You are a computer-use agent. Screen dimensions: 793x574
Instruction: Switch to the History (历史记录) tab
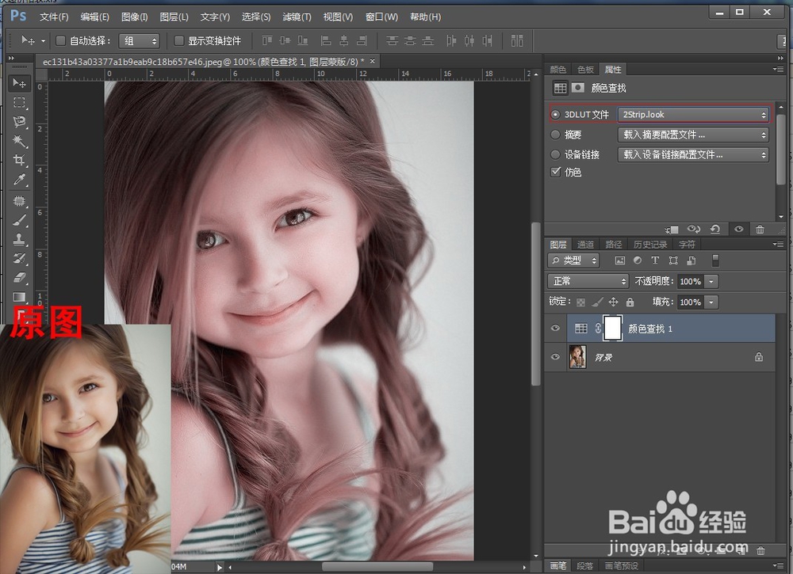point(649,245)
